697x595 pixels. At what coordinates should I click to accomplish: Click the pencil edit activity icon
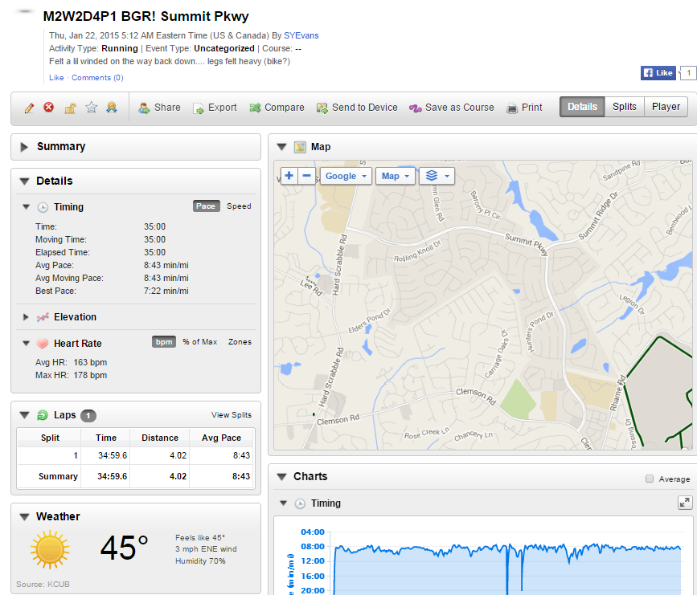[29, 108]
